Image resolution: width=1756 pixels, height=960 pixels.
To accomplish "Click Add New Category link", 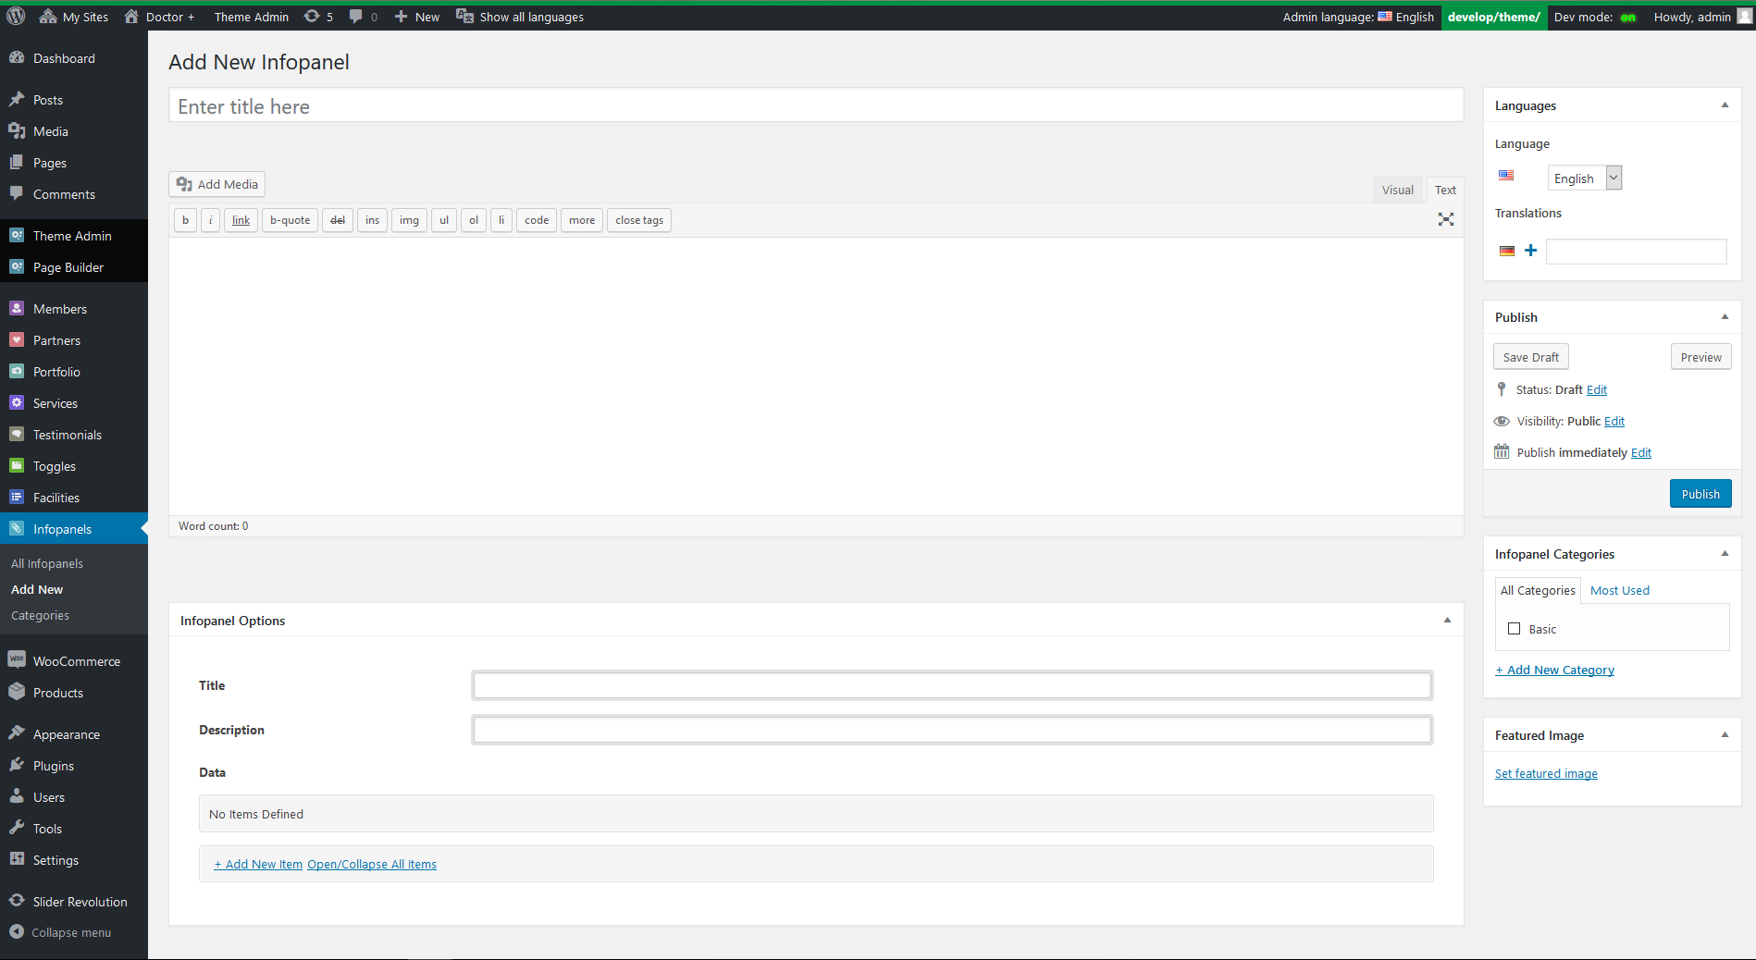I will [x=1554, y=670].
